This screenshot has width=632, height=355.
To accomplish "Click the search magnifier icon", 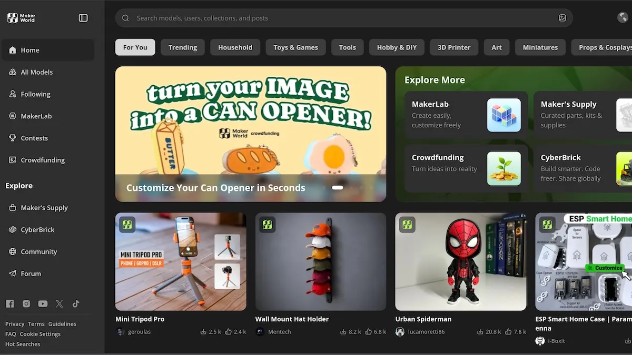I will click(125, 18).
